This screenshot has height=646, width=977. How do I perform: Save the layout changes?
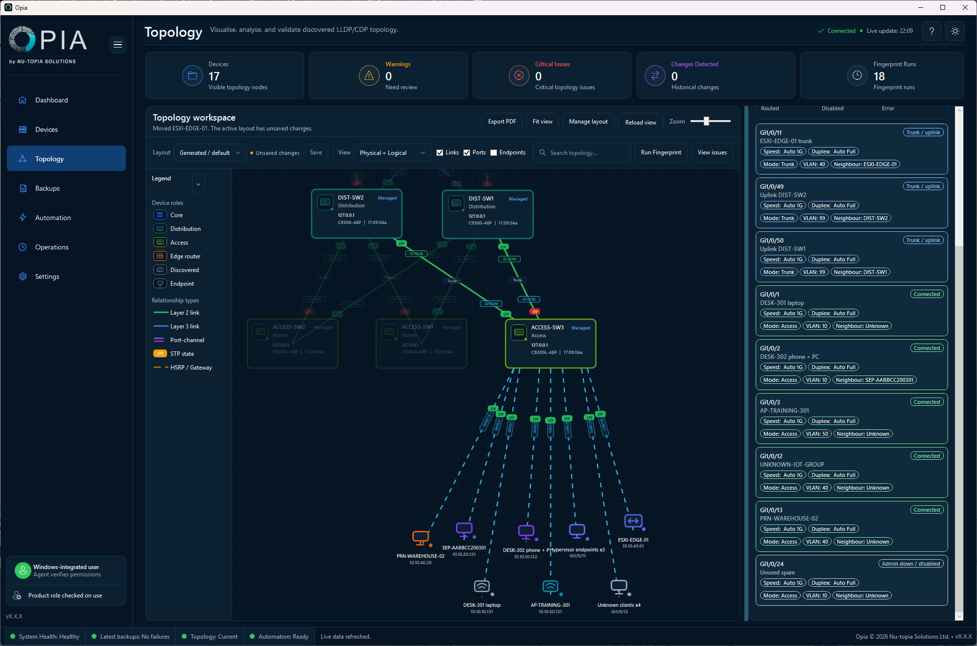pos(316,152)
